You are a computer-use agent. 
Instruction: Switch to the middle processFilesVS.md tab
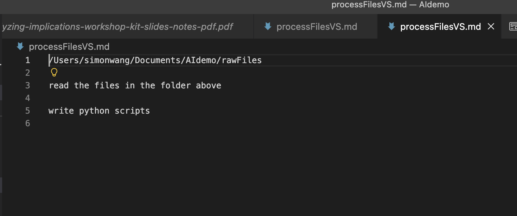pos(317,26)
